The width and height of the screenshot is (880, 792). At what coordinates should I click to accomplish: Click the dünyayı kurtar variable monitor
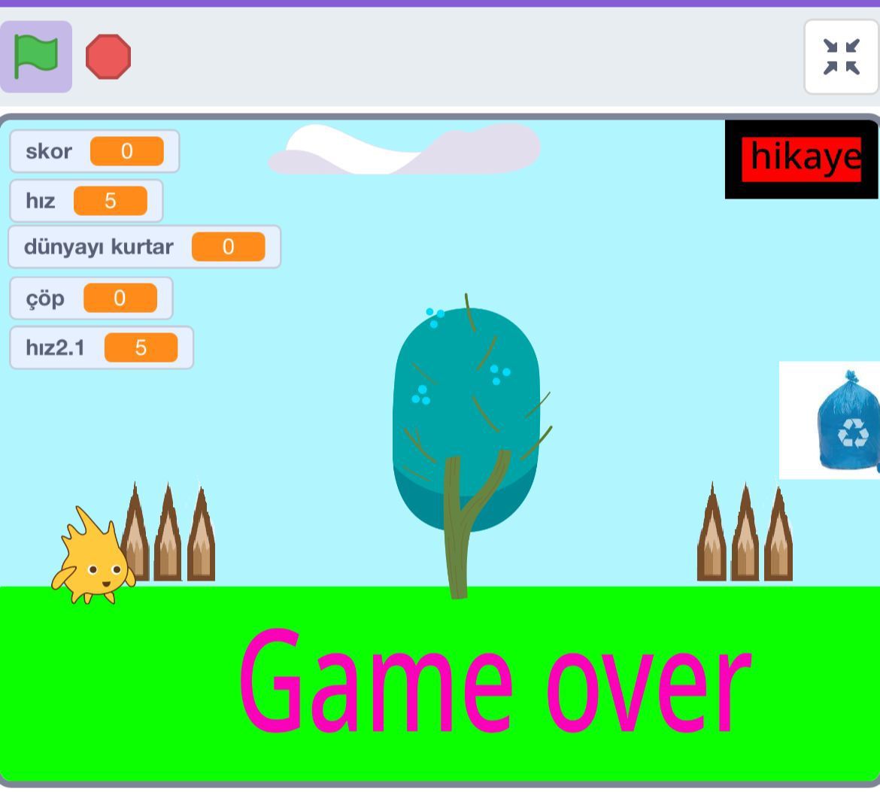pos(144,247)
